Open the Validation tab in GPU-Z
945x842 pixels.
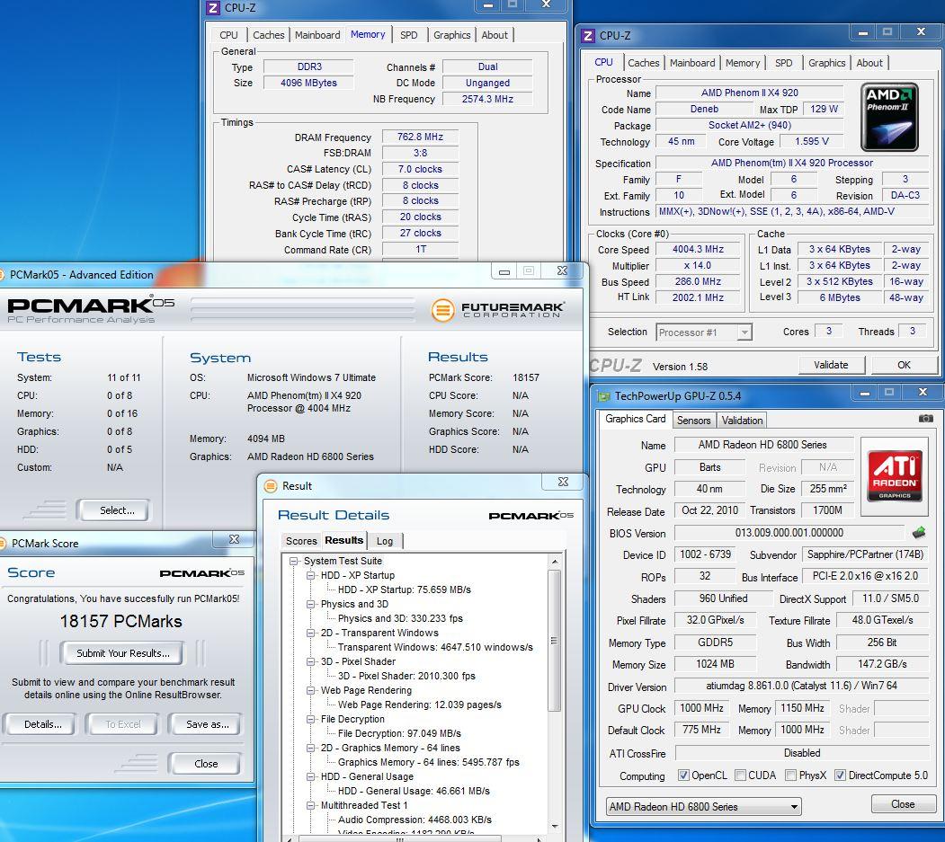pos(742,421)
